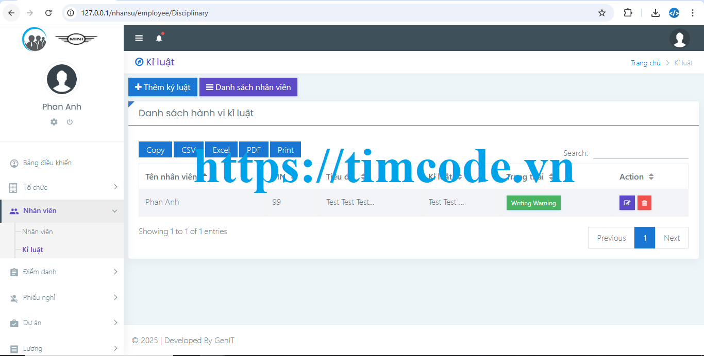Expand the Phiếu nghỉ menu
This screenshot has width=704, height=356.
pos(62,297)
